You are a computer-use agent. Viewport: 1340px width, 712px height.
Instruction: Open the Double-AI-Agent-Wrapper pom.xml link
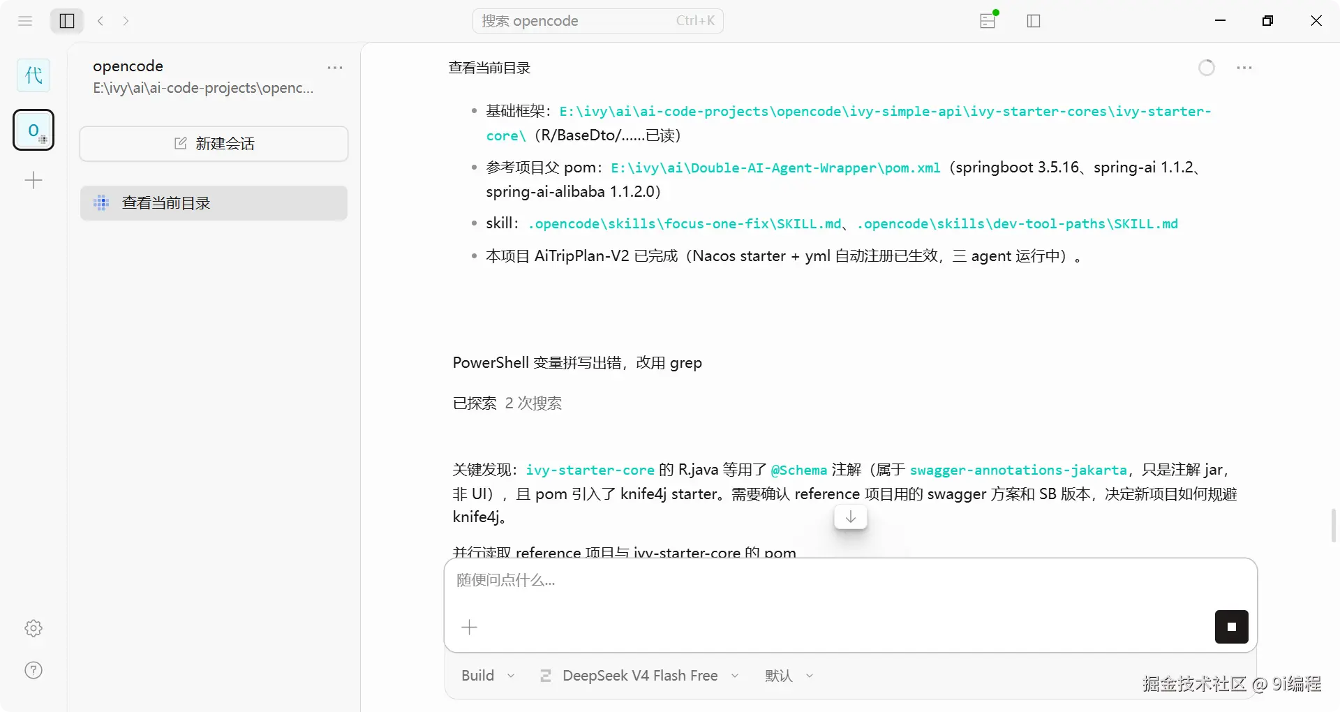click(775, 168)
